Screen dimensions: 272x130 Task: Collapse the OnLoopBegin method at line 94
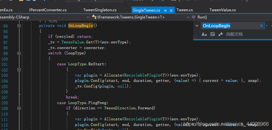click(19, 26)
